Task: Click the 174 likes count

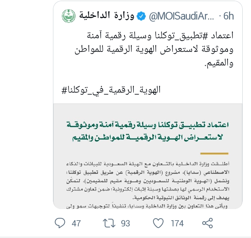Action: [177, 223]
